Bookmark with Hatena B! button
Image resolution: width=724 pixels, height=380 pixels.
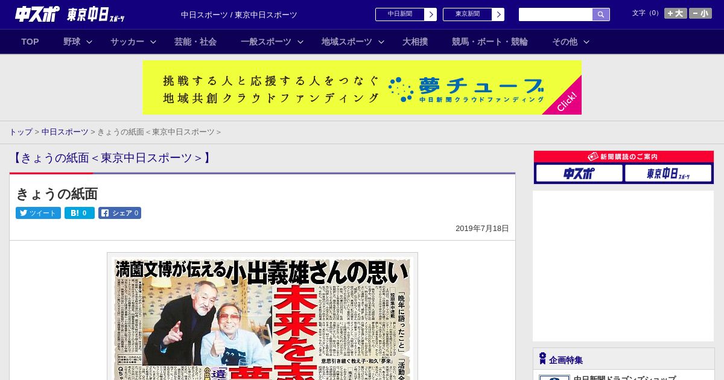80,213
